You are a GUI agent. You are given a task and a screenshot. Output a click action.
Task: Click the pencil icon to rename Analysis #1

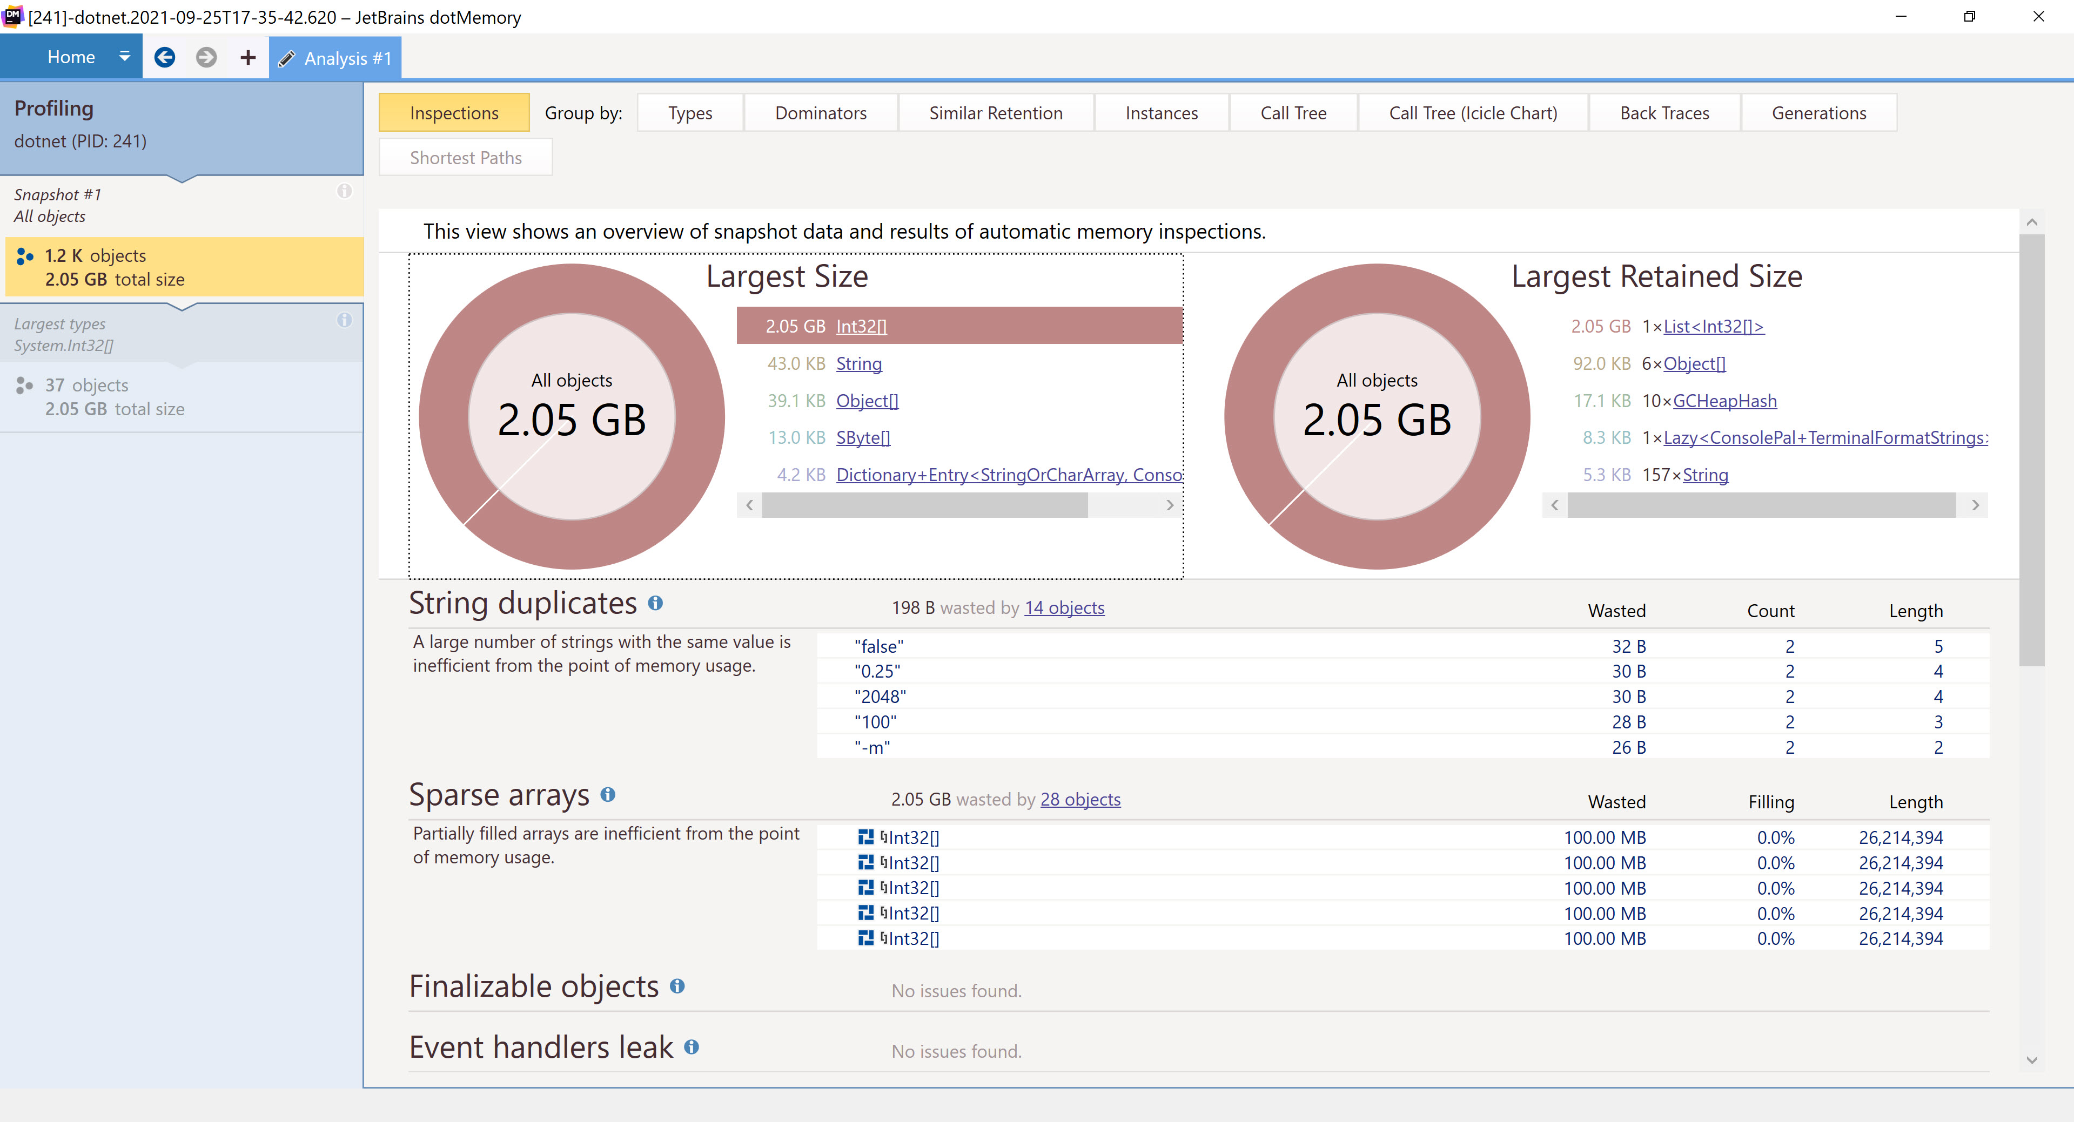287,58
